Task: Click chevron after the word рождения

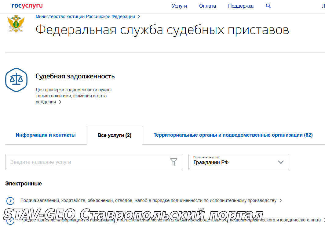Action: 60,102
